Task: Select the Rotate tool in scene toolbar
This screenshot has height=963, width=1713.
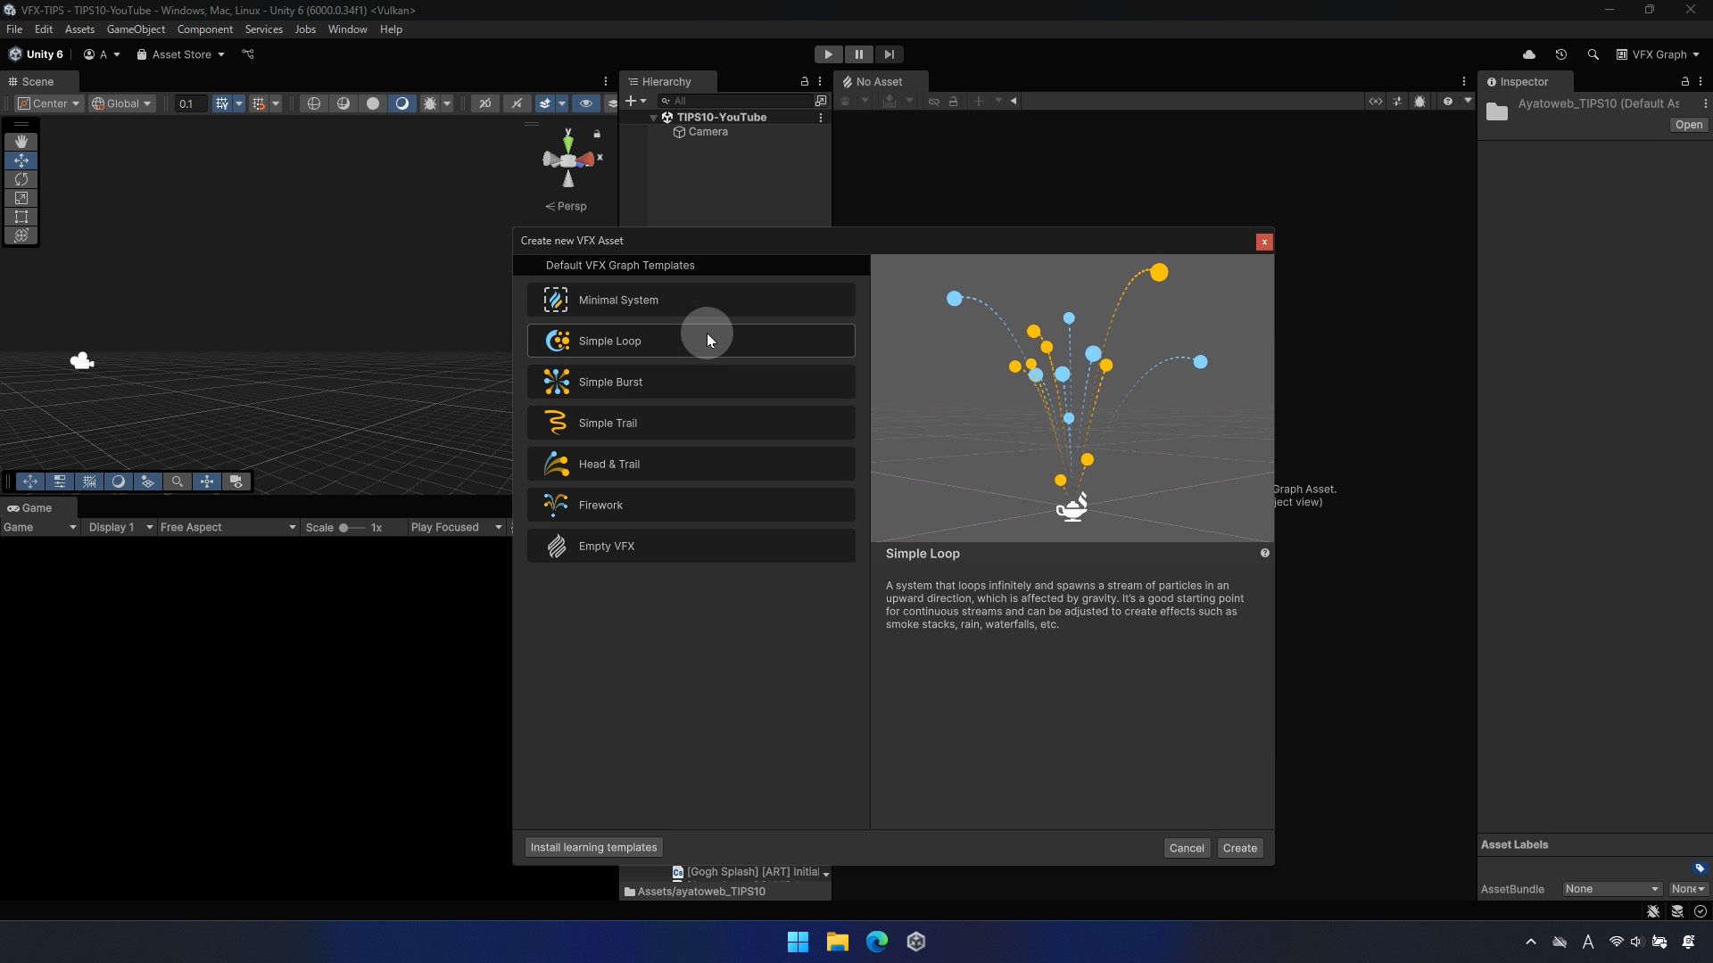Action: [21, 179]
